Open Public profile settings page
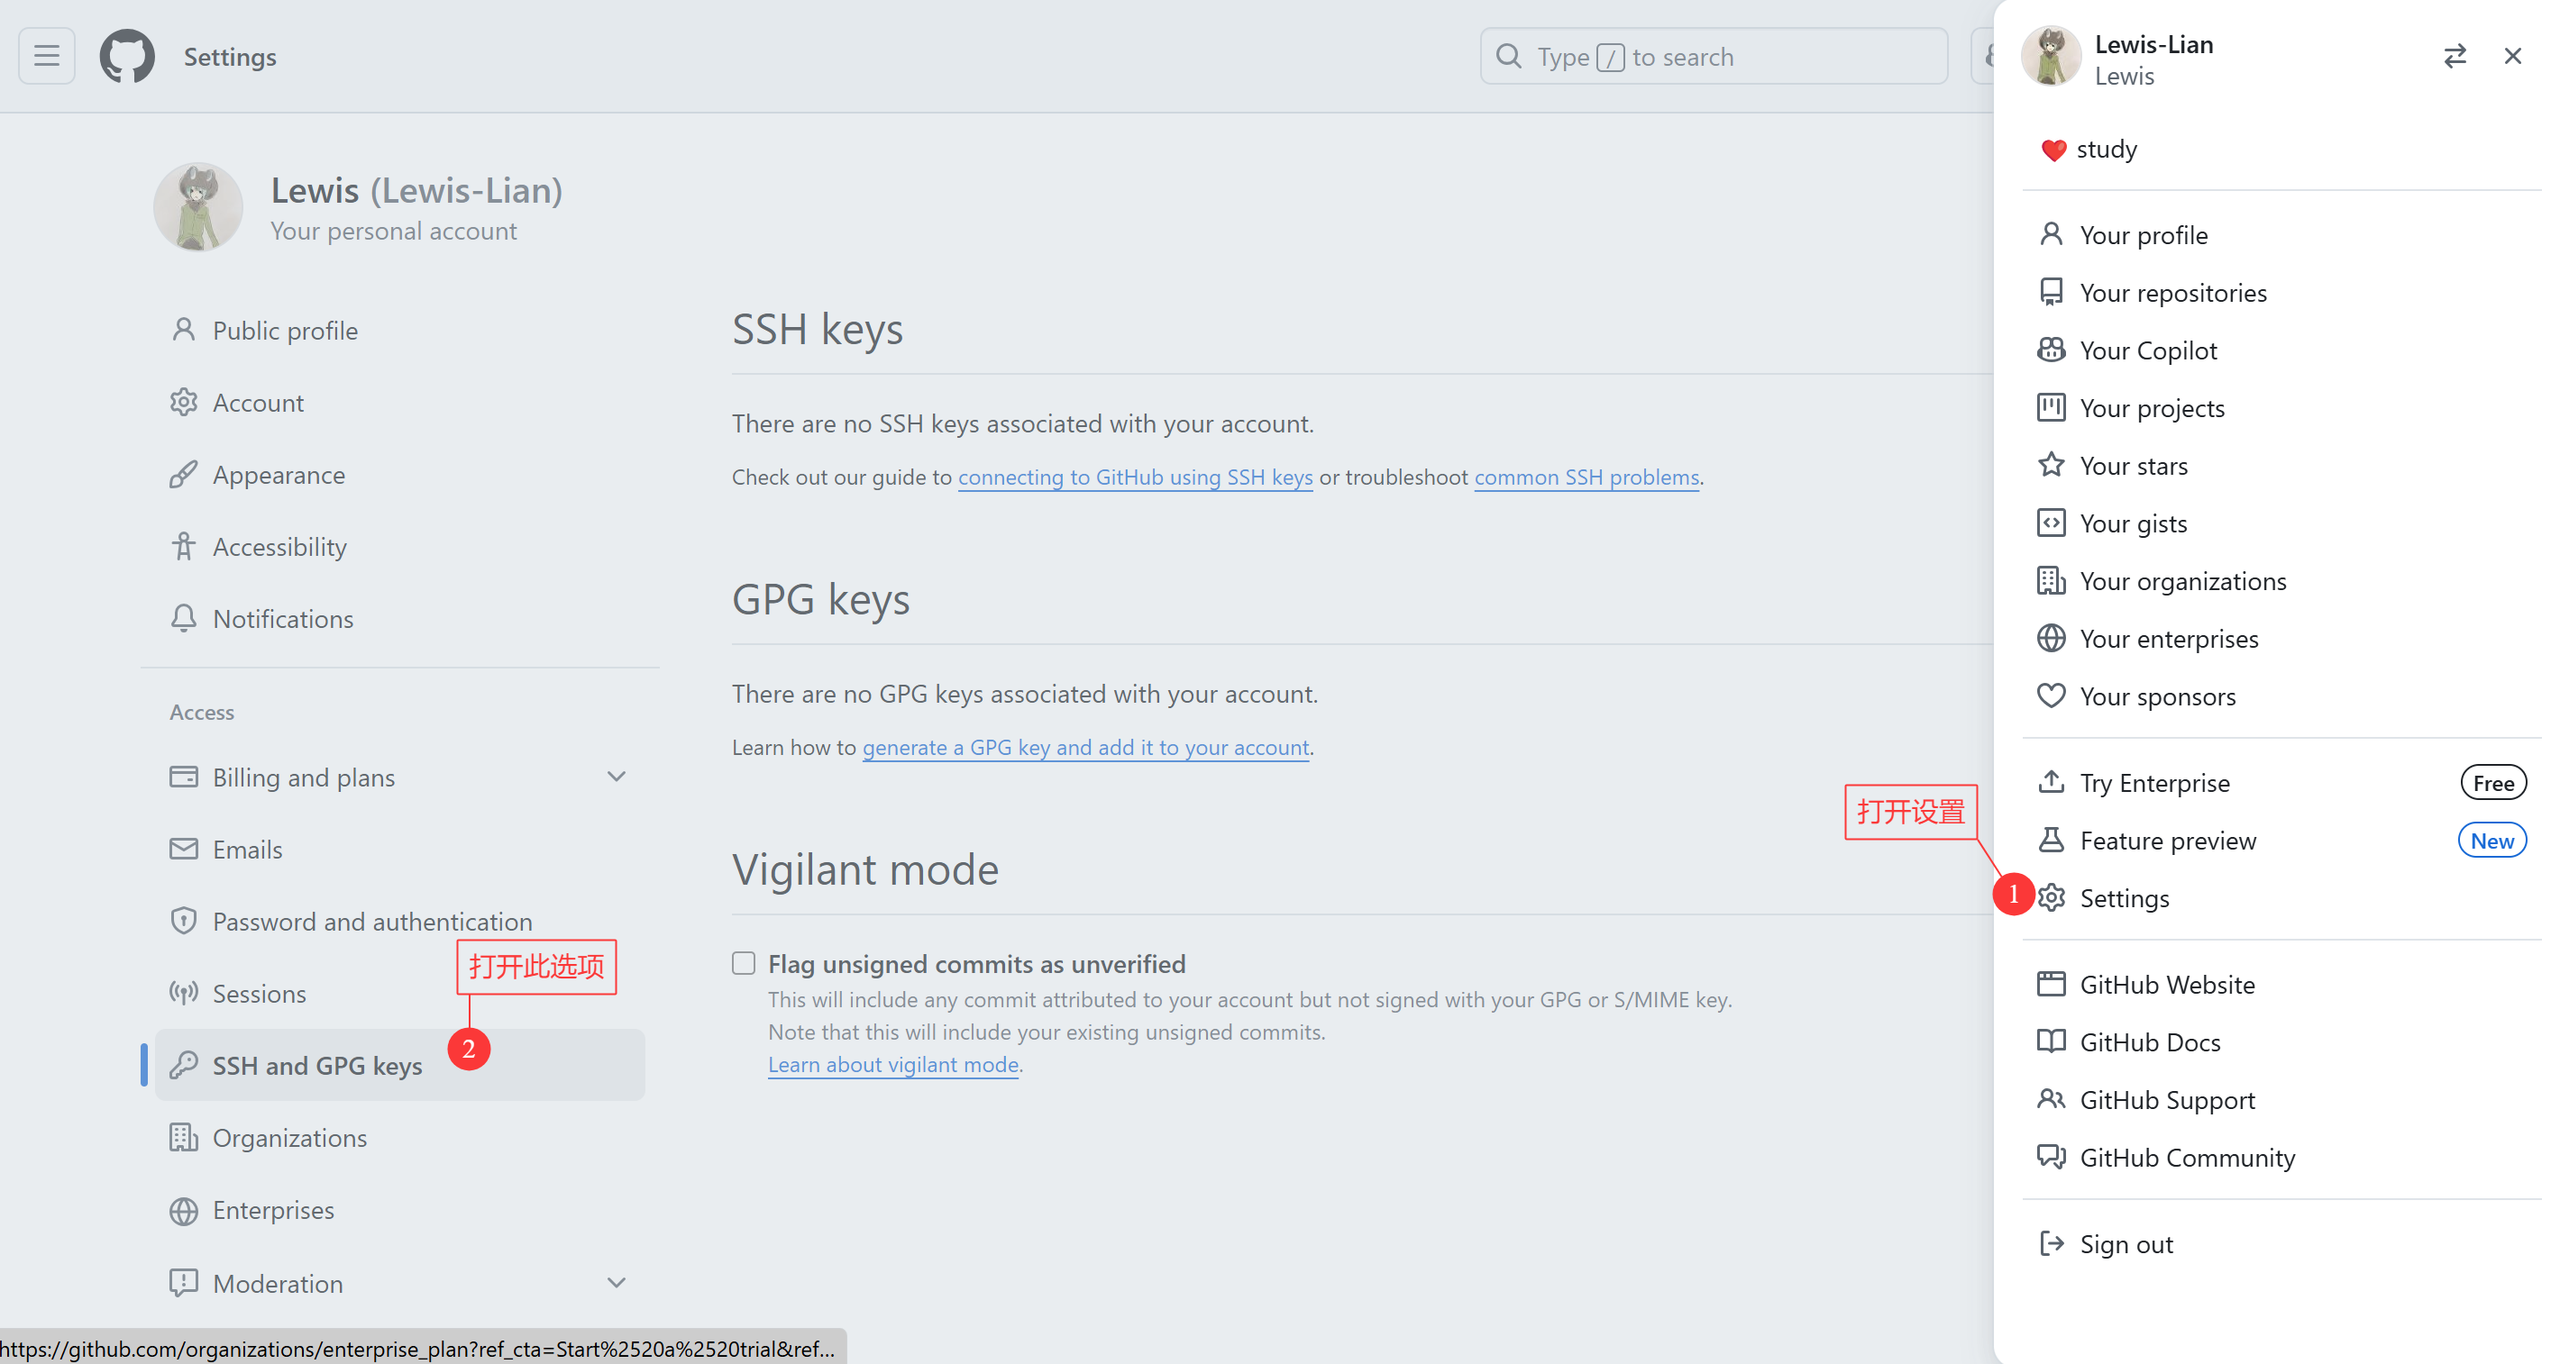This screenshot has width=2560, height=1364. tap(399, 330)
